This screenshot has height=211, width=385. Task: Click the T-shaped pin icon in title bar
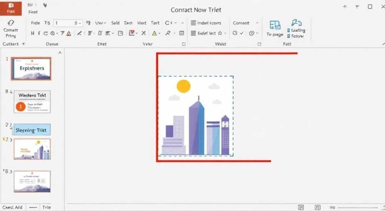(357, 7)
